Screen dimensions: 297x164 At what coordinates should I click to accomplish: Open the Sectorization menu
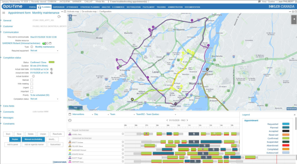click(x=134, y=7)
